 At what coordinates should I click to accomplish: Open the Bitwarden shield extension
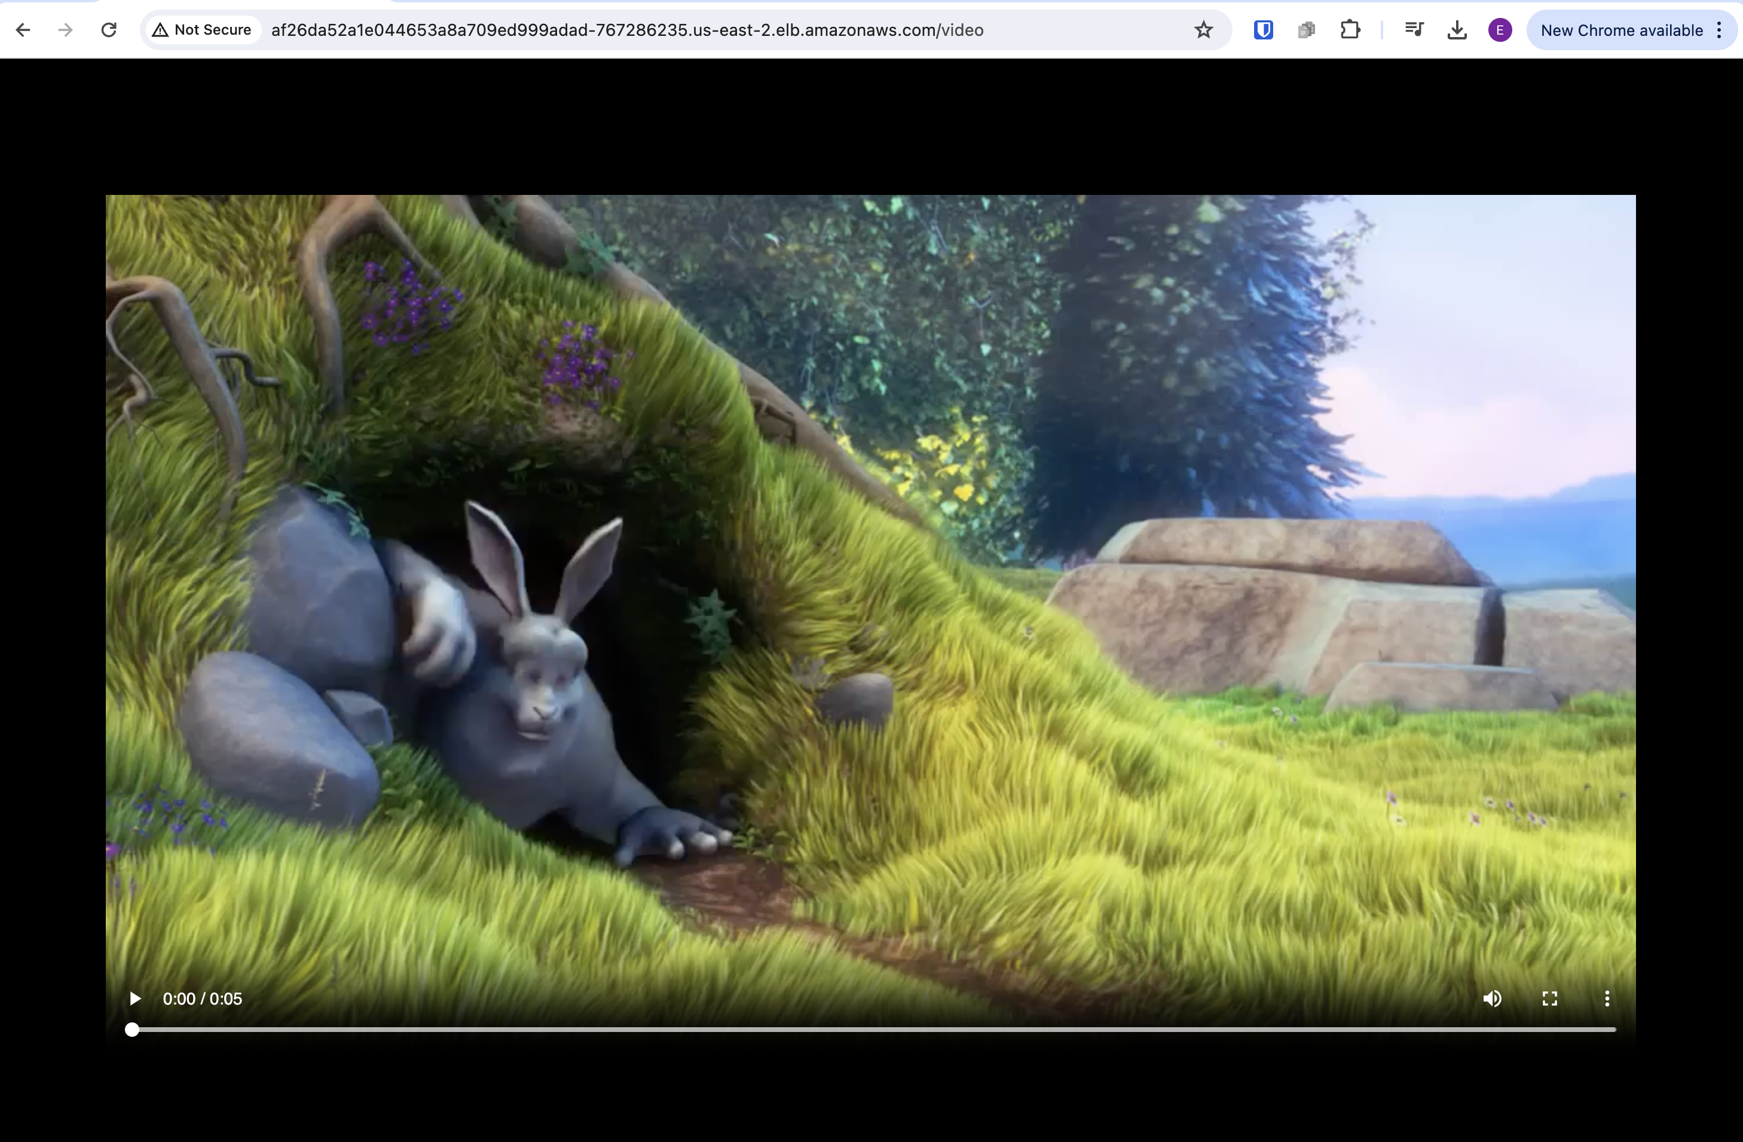click(1263, 30)
